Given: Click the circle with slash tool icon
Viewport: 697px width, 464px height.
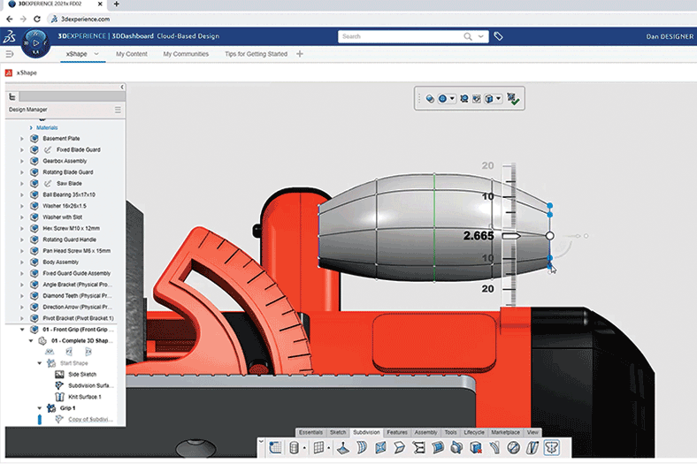Looking at the screenshot, I should click(513, 447).
